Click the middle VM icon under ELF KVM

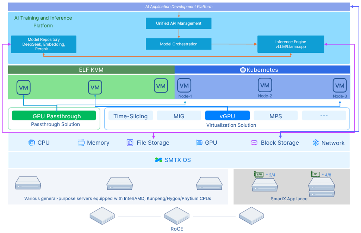click(x=95, y=87)
